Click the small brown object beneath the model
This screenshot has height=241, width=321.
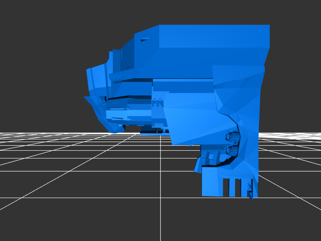click(x=157, y=130)
